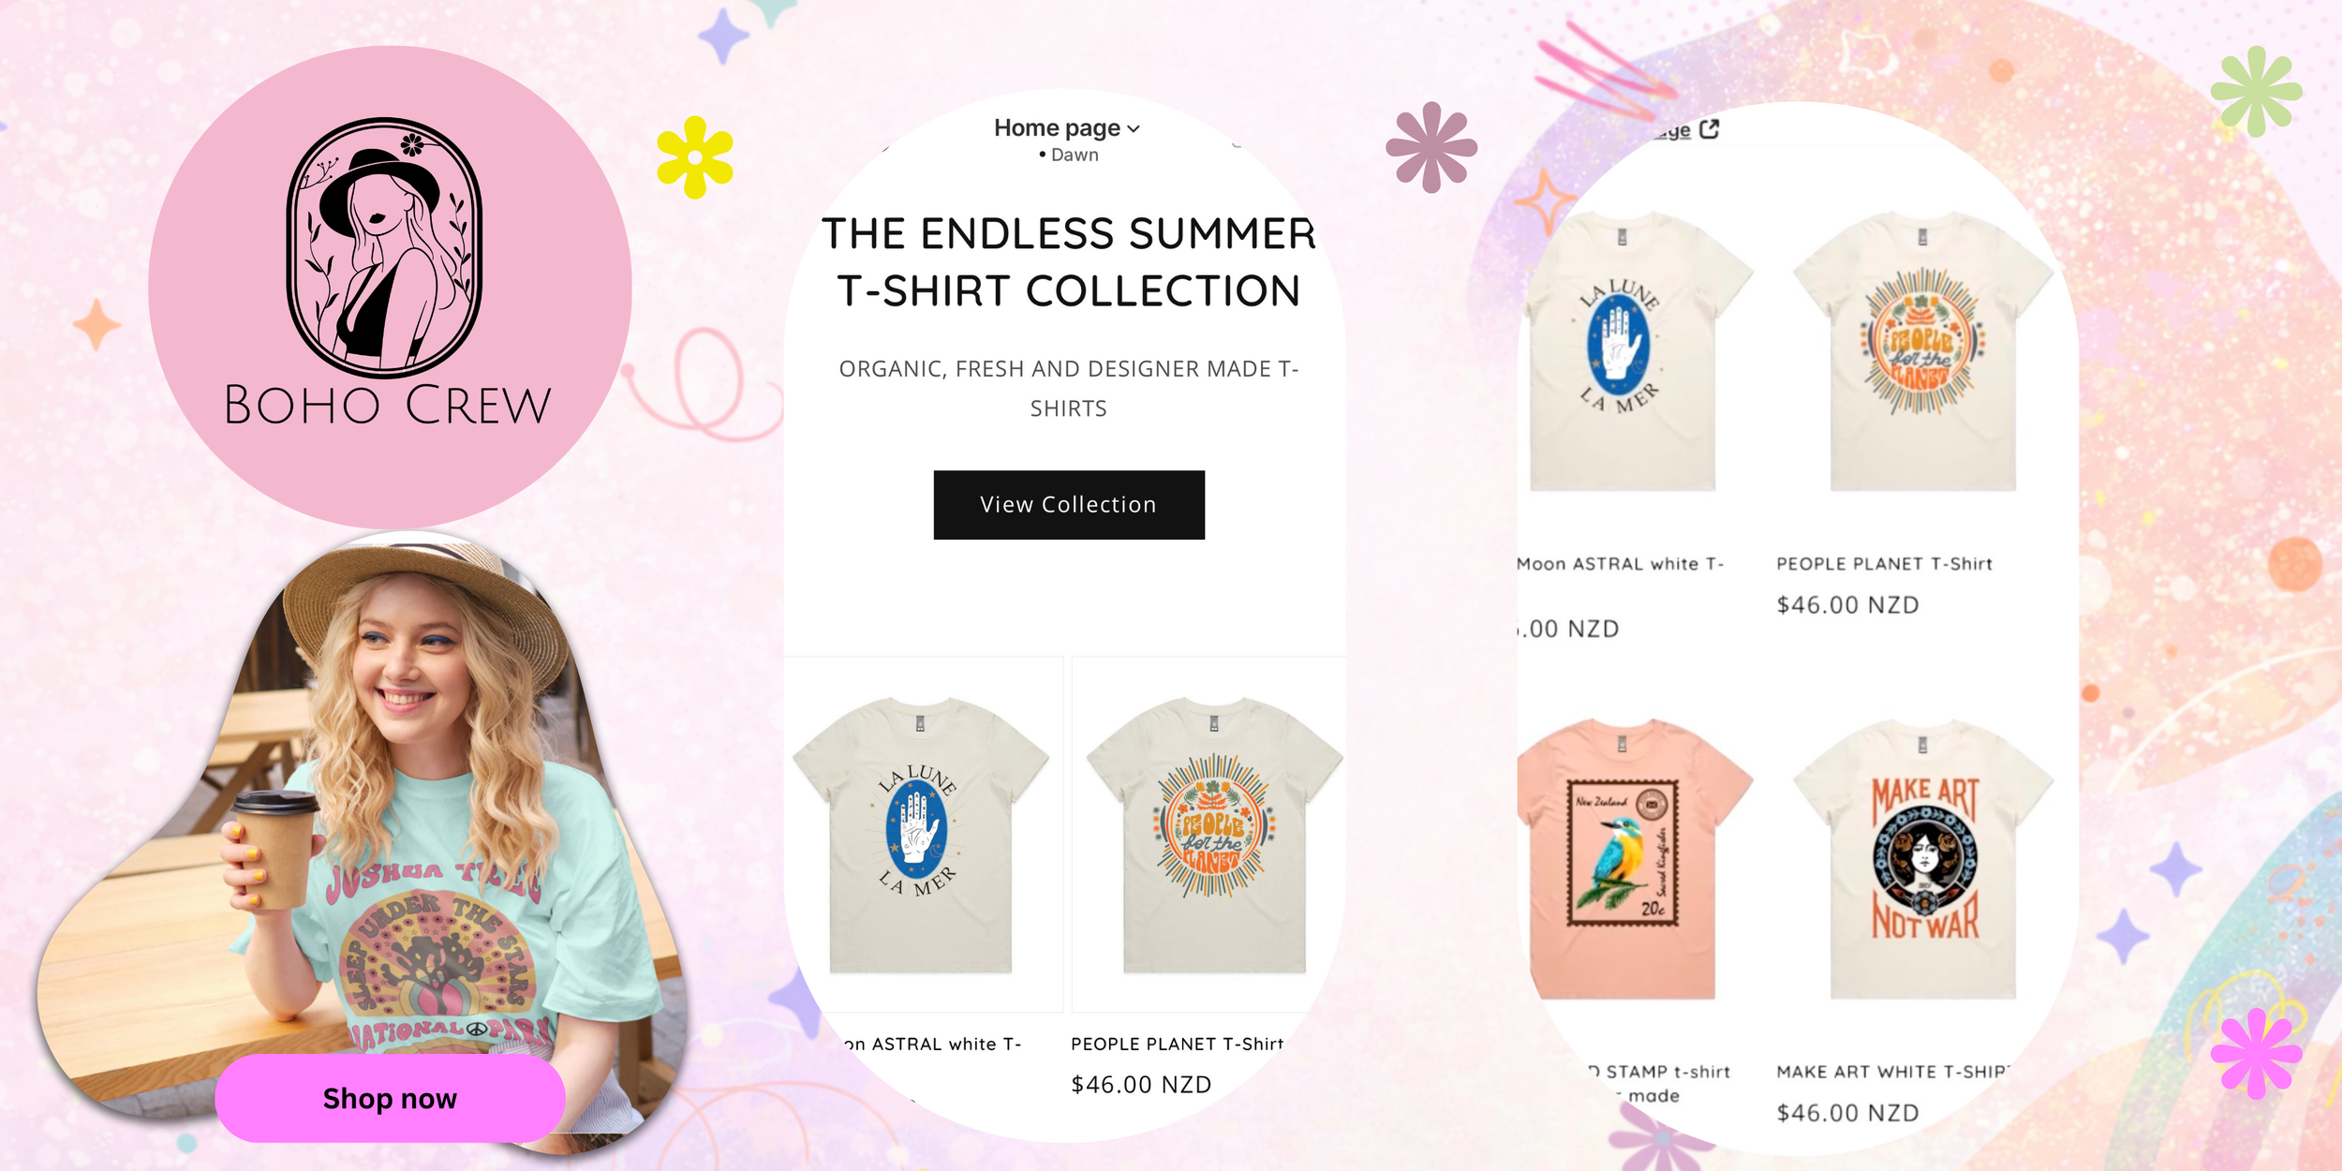The height and width of the screenshot is (1171, 2342).
Task: Open the Home page dropdown
Action: 1067,128
